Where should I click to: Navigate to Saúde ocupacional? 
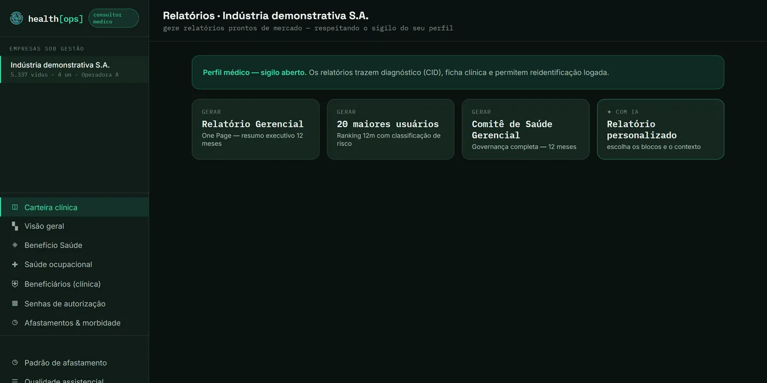[x=75, y=264]
